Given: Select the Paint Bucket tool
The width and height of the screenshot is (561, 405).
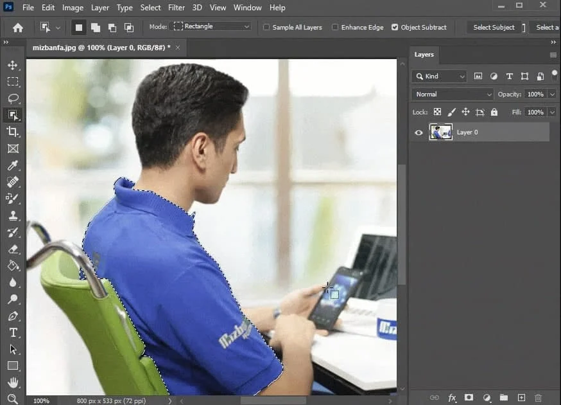Looking at the screenshot, I should (13, 265).
